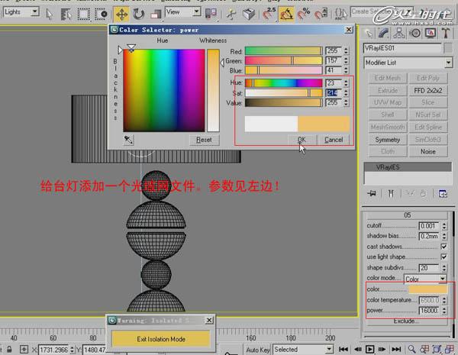Screen dimensions: 458x355
Task: Open the Modify command panel tab
Action: (x=383, y=34)
